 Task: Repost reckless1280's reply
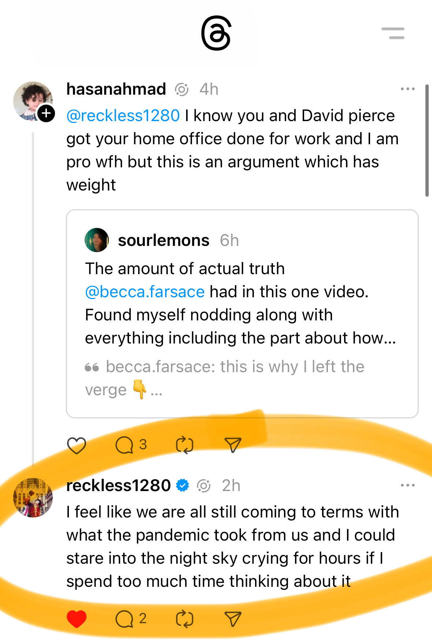[x=184, y=619]
